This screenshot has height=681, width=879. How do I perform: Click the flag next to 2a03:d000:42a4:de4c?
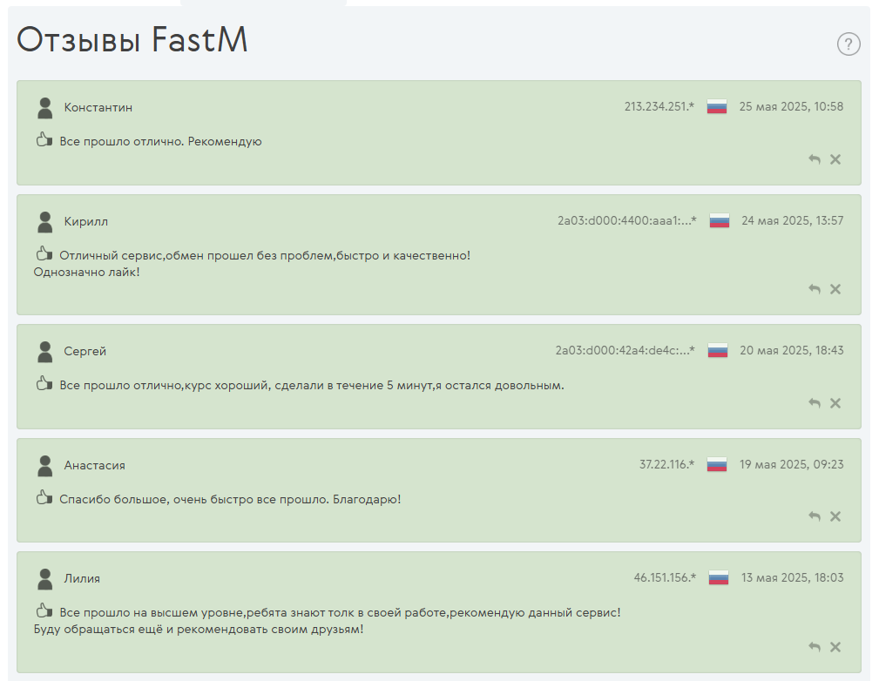tap(718, 350)
